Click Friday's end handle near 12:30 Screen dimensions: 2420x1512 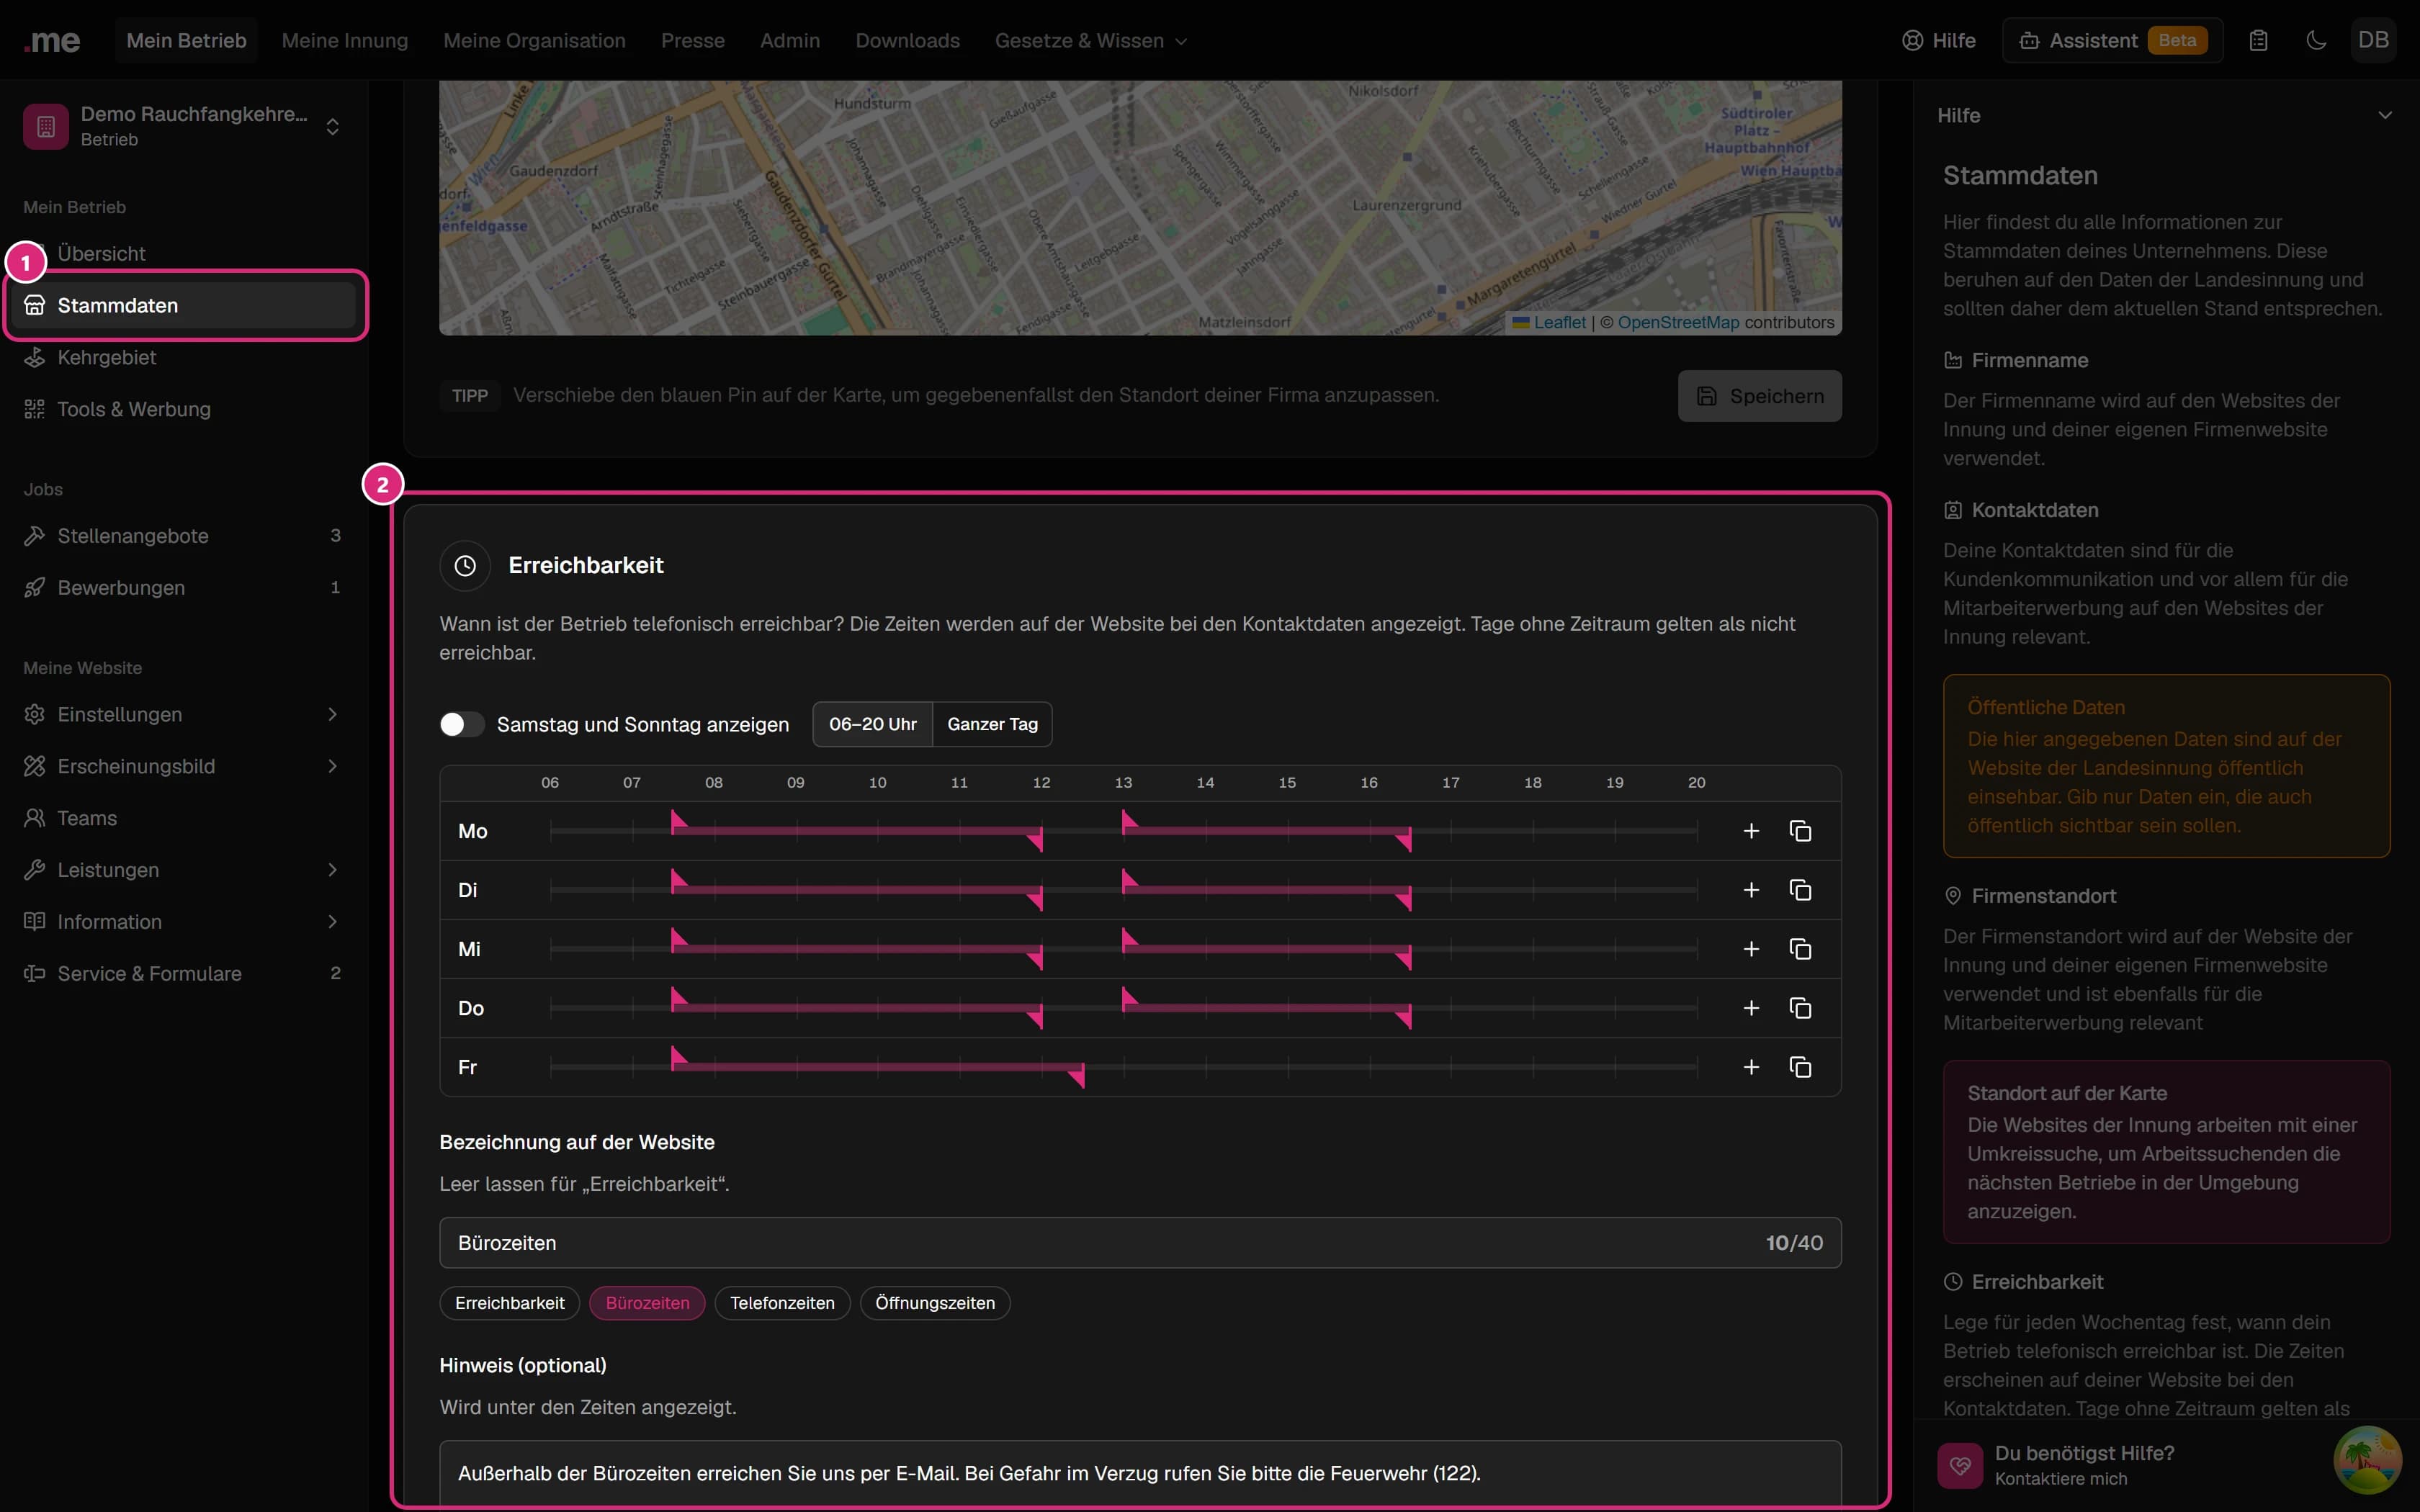click(1077, 1076)
